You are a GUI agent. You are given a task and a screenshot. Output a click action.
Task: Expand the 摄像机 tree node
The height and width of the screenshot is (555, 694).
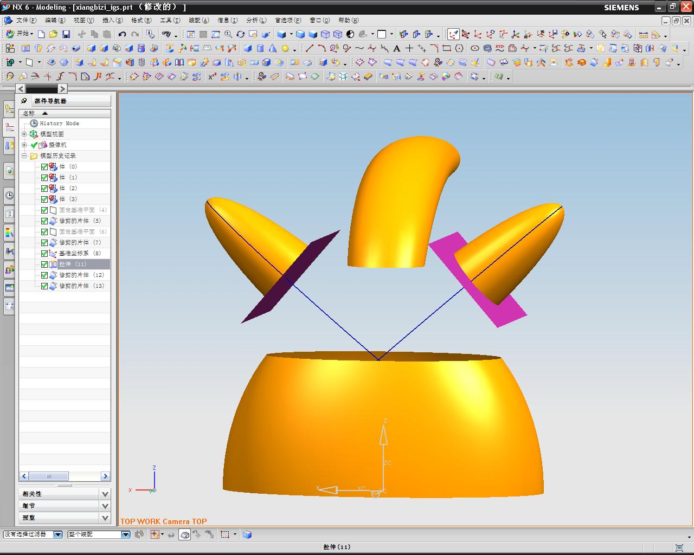(x=24, y=145)
